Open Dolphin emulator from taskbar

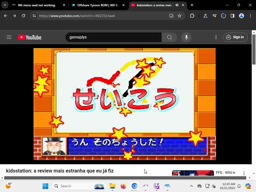click(x=167, y=186)
